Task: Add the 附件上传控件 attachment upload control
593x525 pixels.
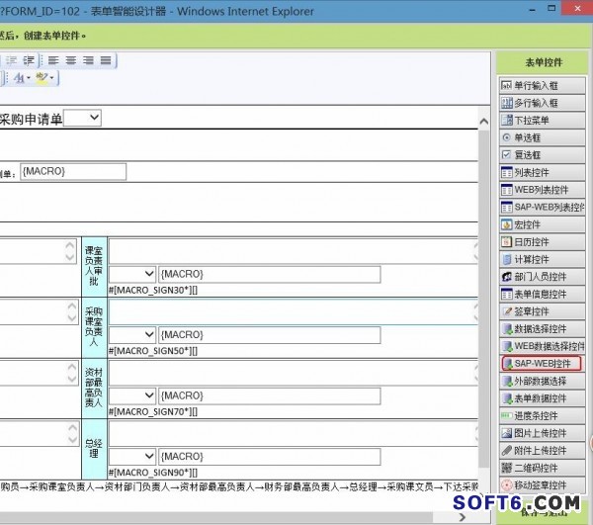Action: click(x=540, y=451)
